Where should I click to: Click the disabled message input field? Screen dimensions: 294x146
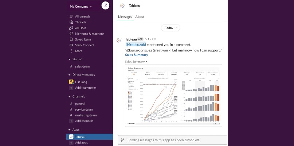coord(172,140)
